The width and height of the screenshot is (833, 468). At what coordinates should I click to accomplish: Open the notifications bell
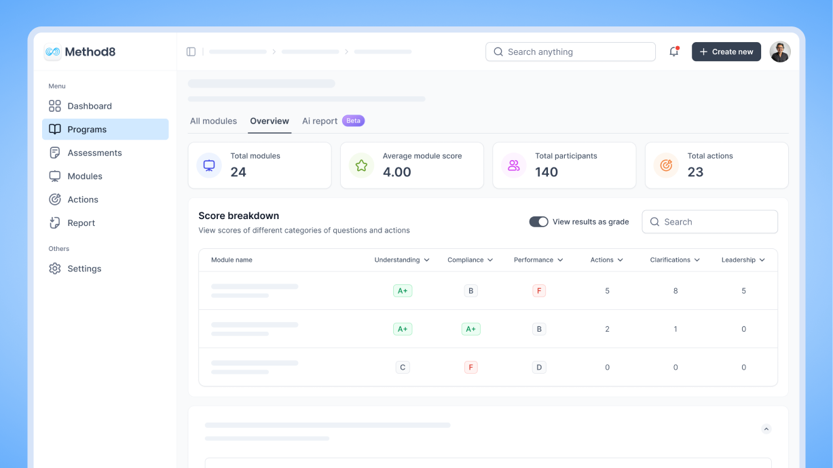[674, 52]
